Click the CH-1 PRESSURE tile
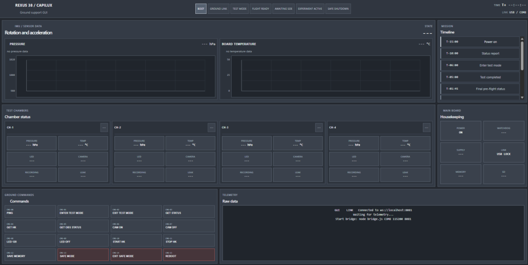 [32, 143]
